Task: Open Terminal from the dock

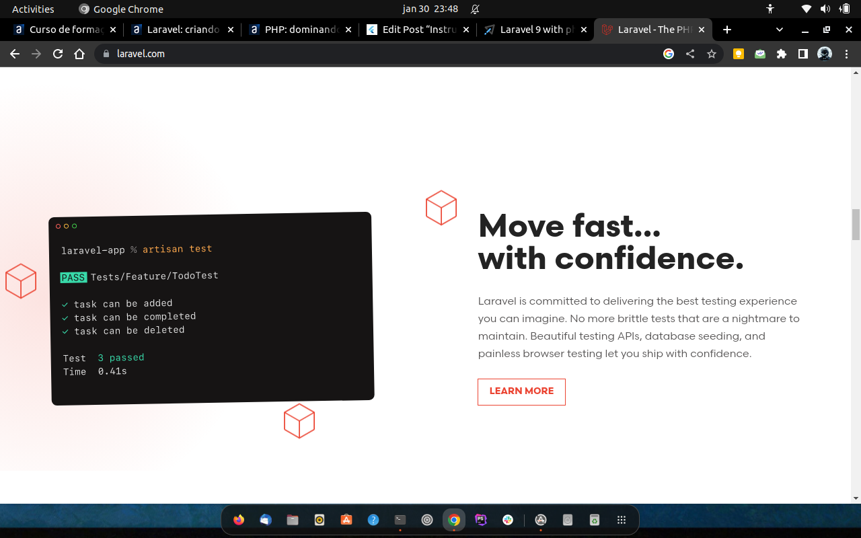Action: tap(400, 520)
